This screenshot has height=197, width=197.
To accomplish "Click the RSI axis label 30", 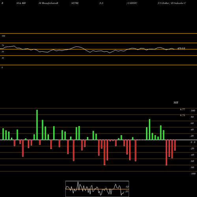I will click(3, 58).
